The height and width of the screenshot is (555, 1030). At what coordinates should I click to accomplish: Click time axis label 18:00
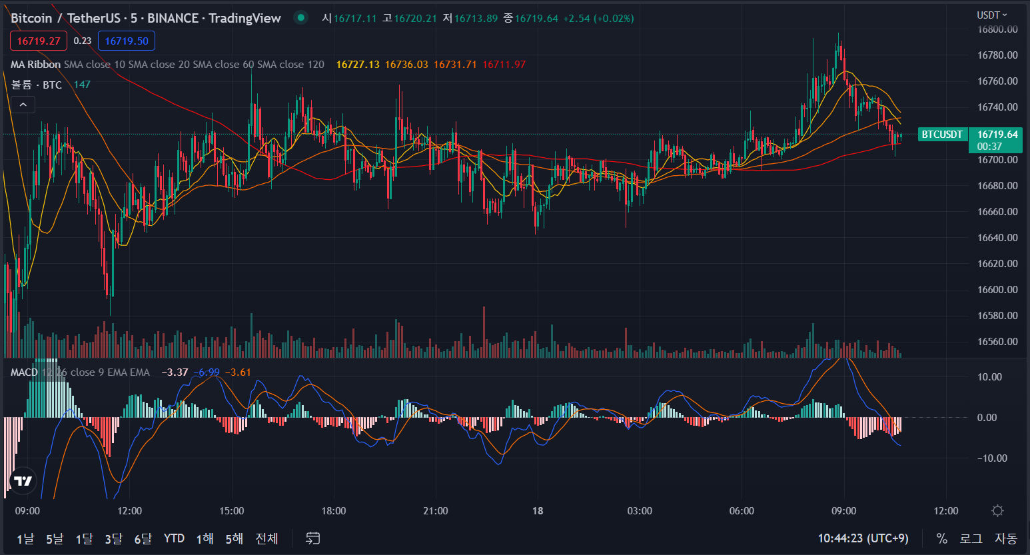point(334,511)
